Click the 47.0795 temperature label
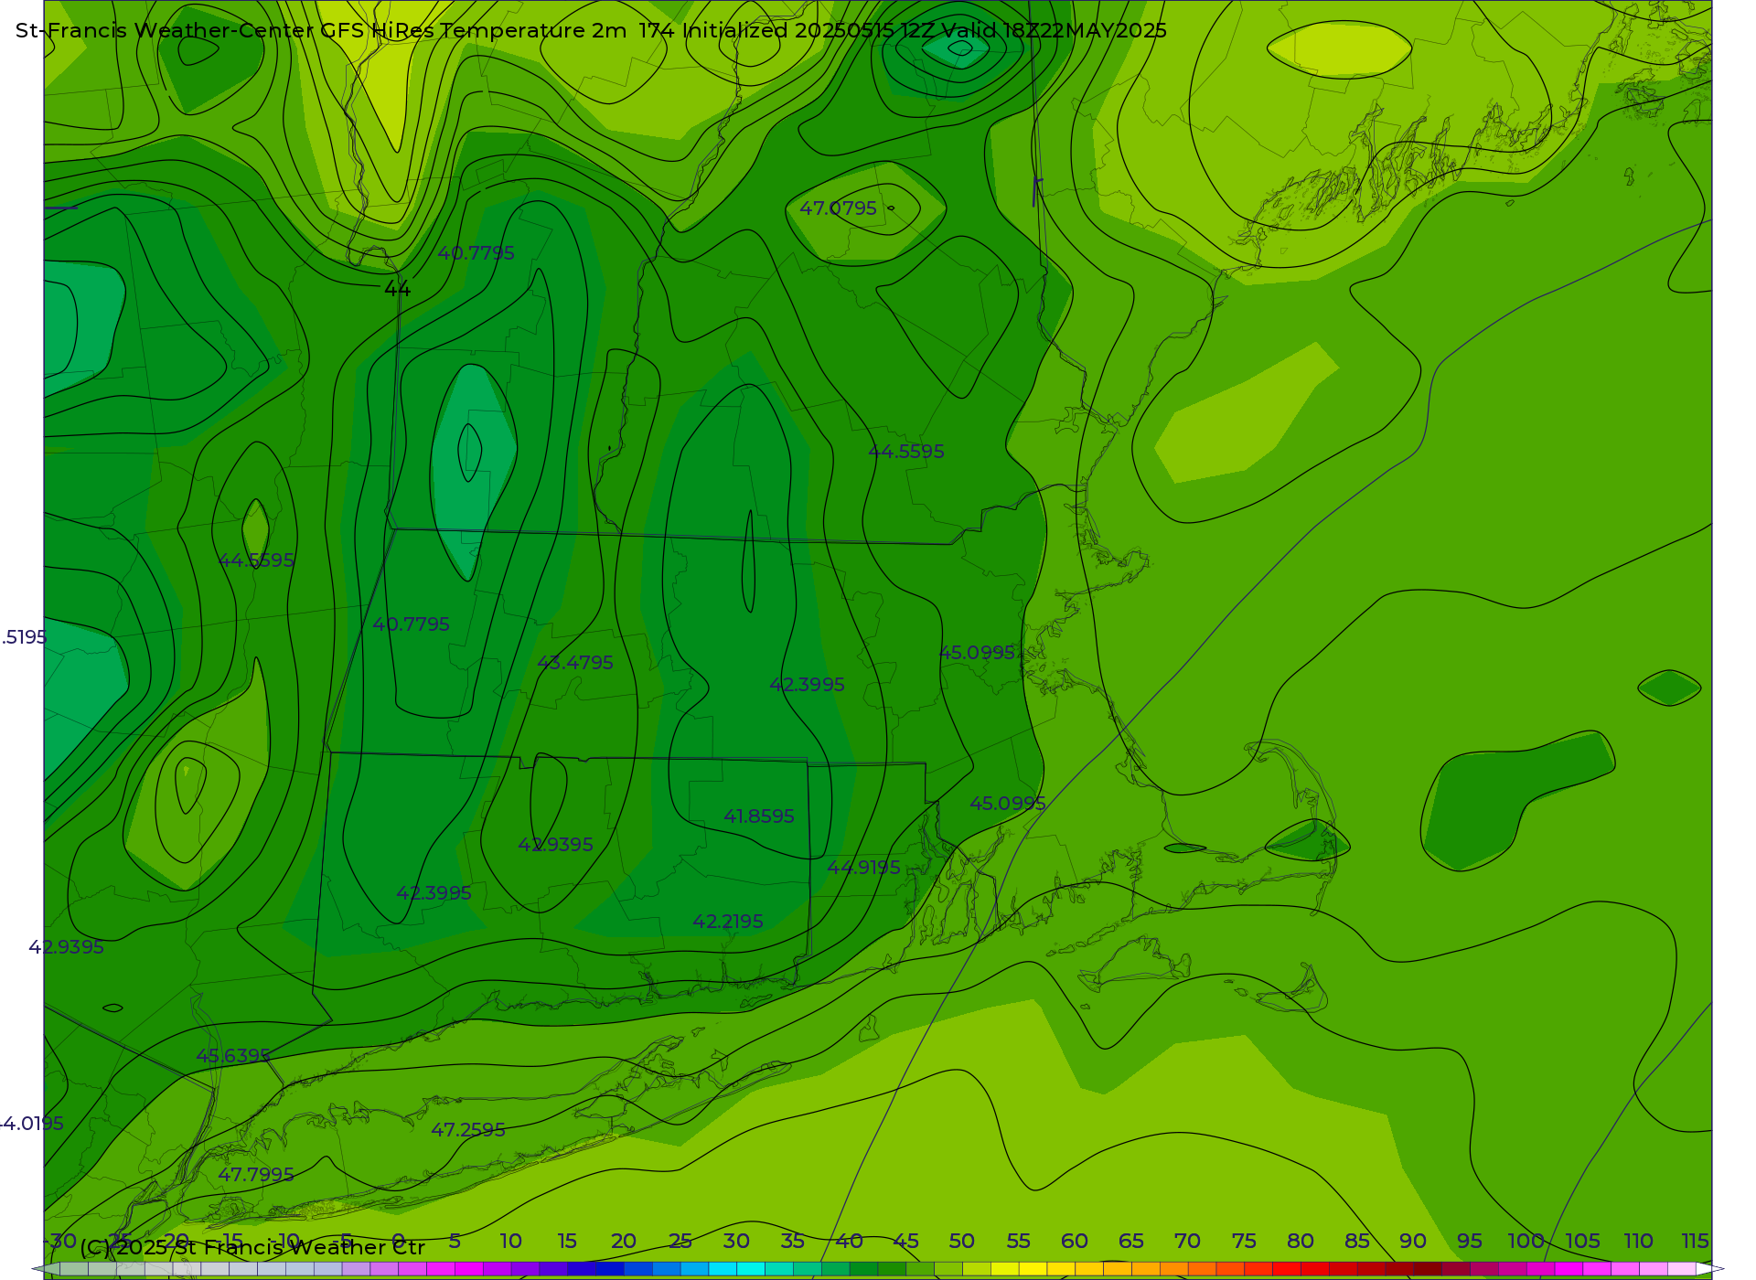 point(838,208)
